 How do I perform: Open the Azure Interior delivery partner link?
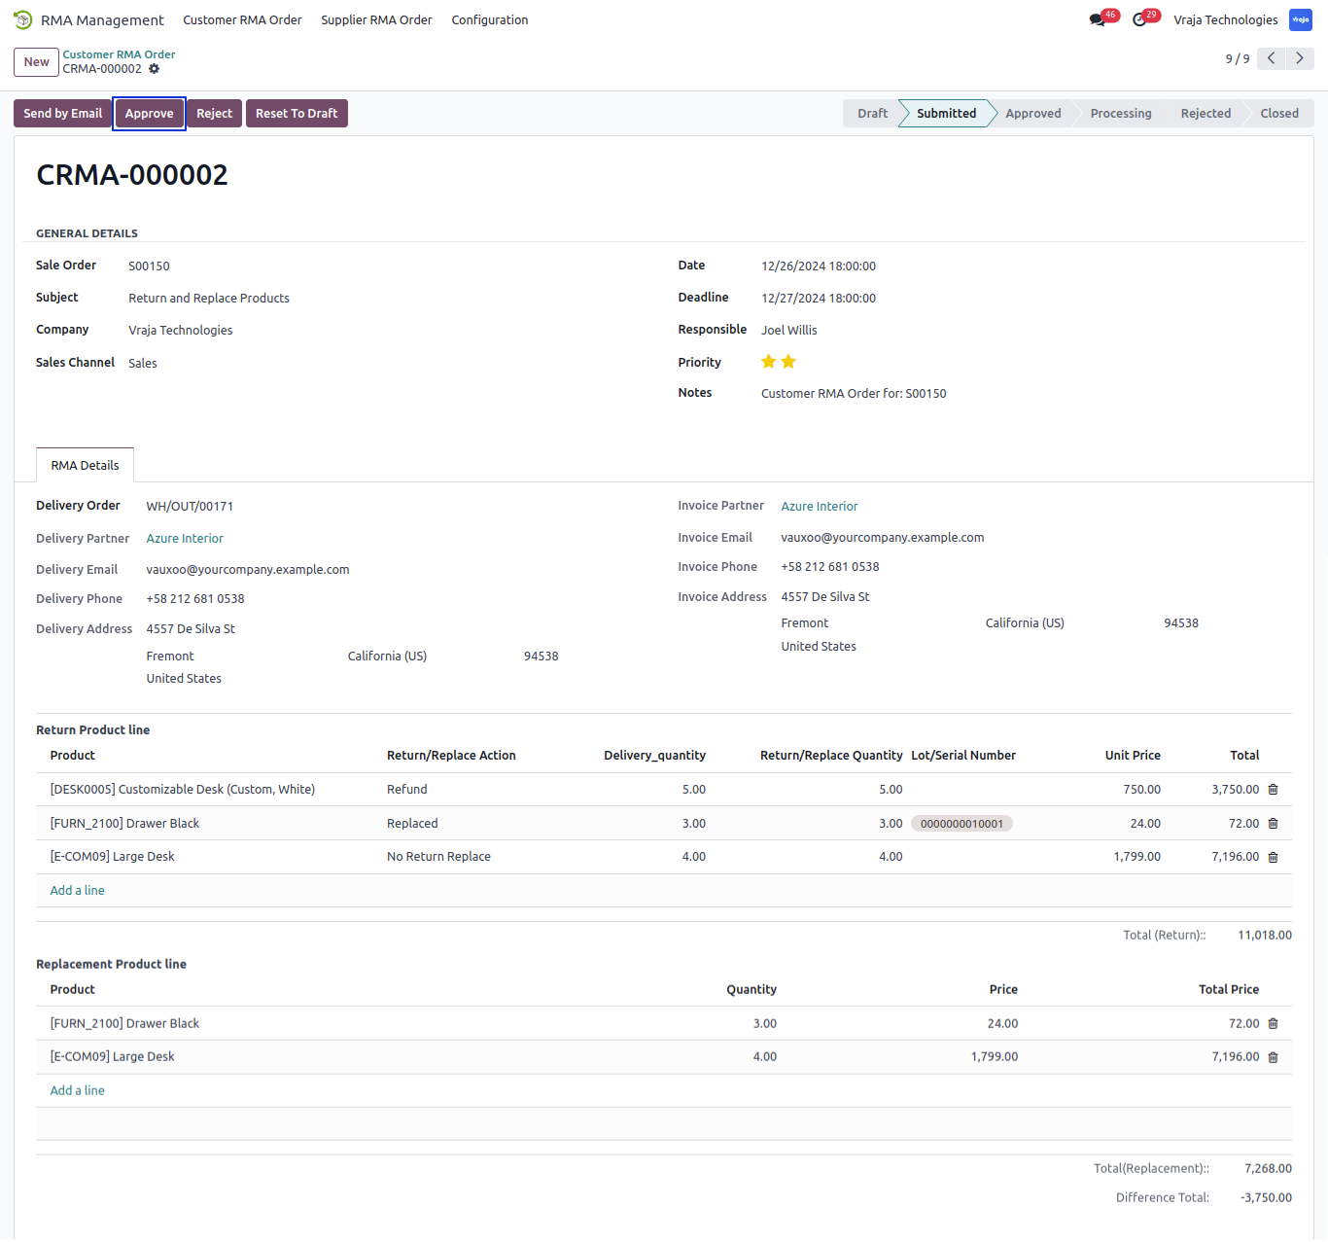[x=185, y=538]
